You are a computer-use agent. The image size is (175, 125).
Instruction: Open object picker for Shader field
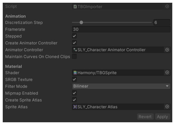click(167, 73)
